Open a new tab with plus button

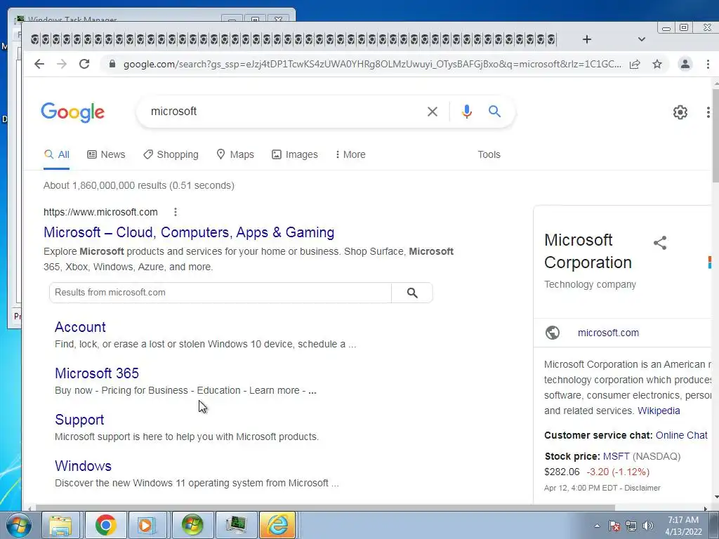(587, 39)
